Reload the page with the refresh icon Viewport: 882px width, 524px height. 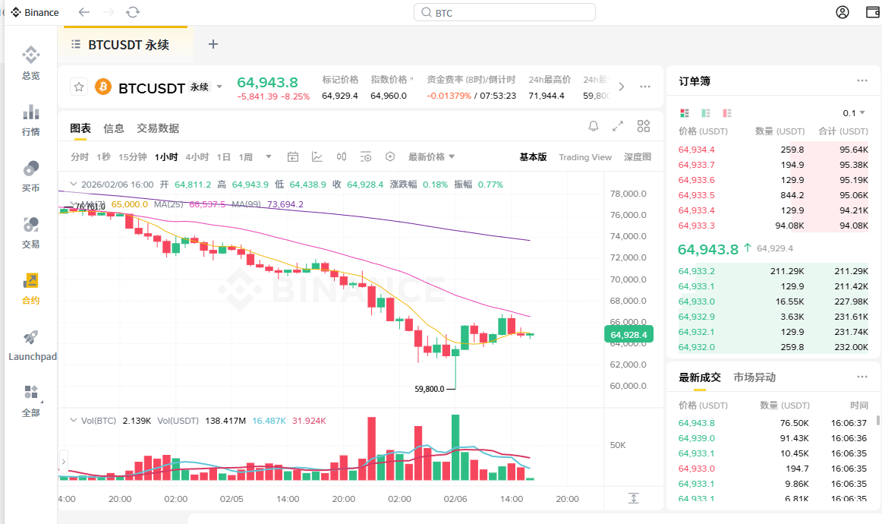click(133, 12)
